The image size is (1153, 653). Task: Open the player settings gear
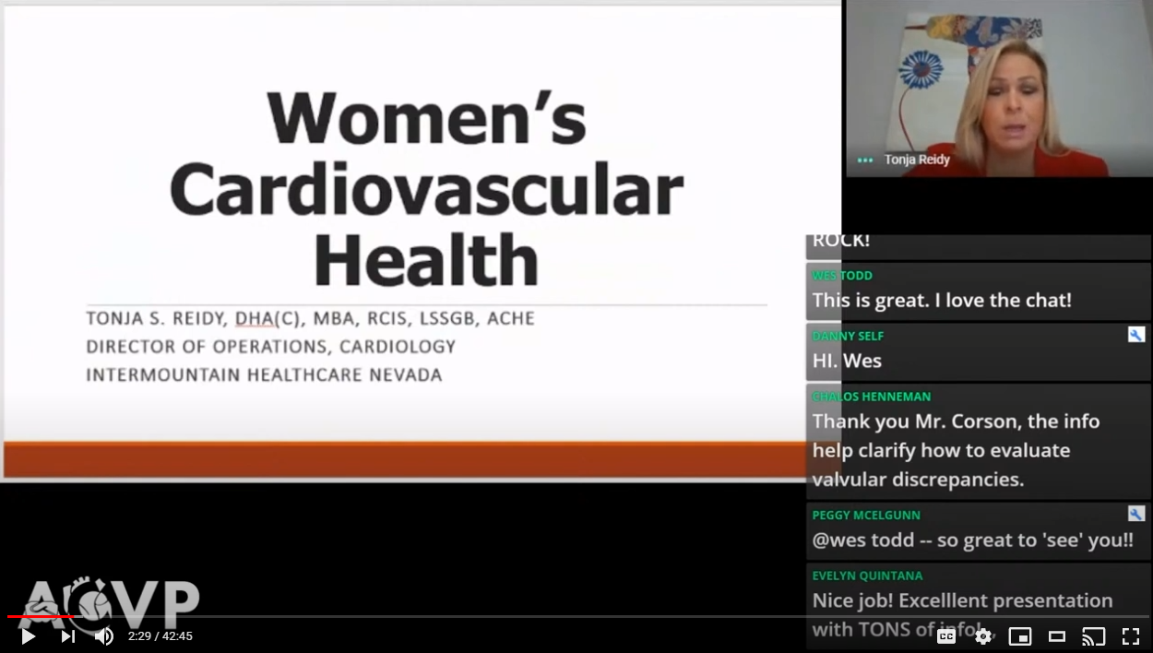point(983,635)
